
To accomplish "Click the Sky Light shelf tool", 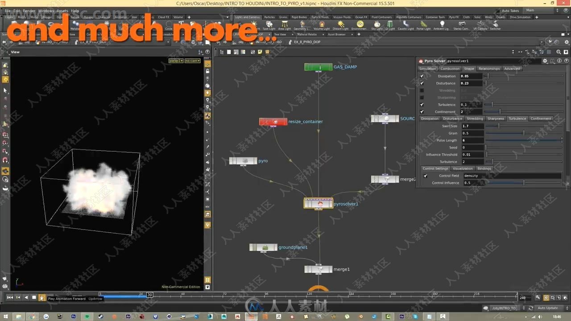I will pyautogui.click(x=377, y=25).
